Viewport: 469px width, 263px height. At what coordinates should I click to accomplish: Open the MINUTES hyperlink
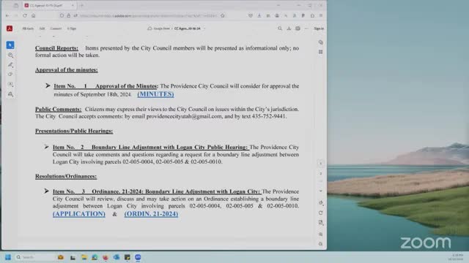pos(155,94)
